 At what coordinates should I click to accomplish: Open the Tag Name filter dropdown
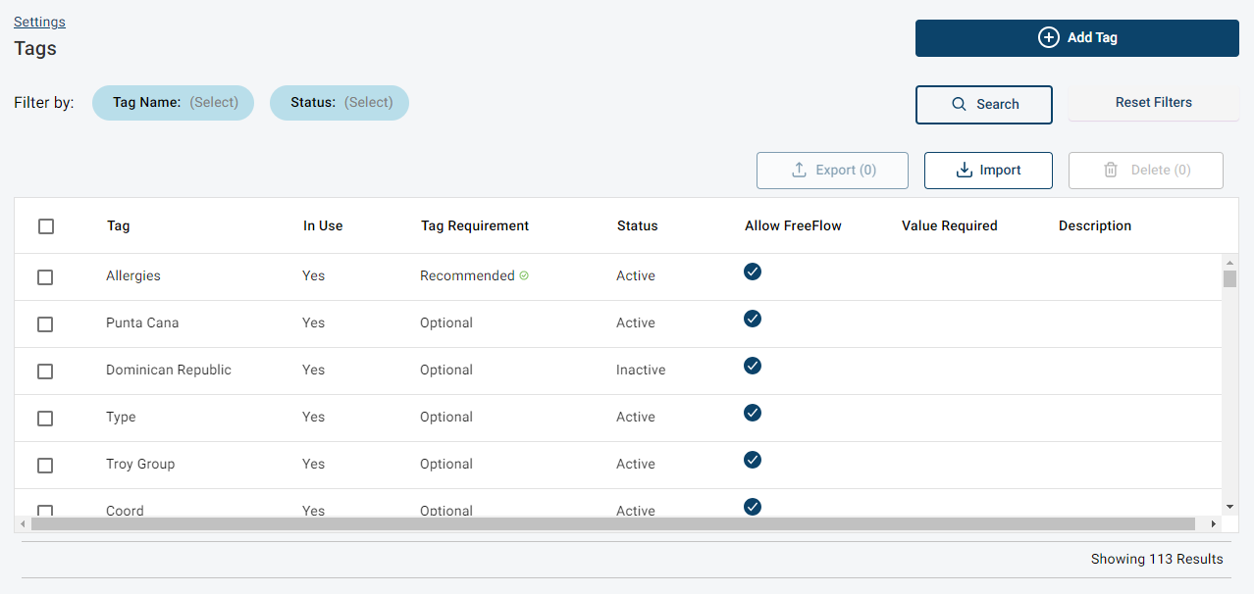pos(174,103)
